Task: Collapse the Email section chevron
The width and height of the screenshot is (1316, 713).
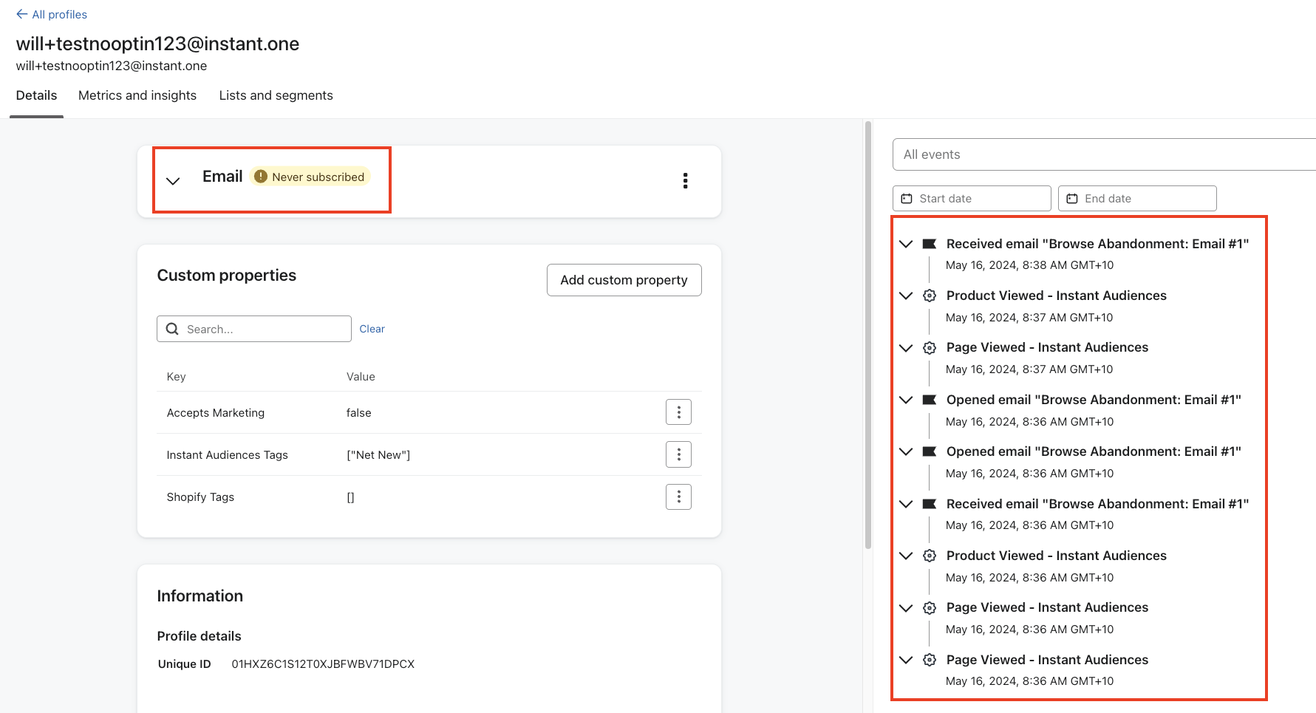Action: coord(173,181)
